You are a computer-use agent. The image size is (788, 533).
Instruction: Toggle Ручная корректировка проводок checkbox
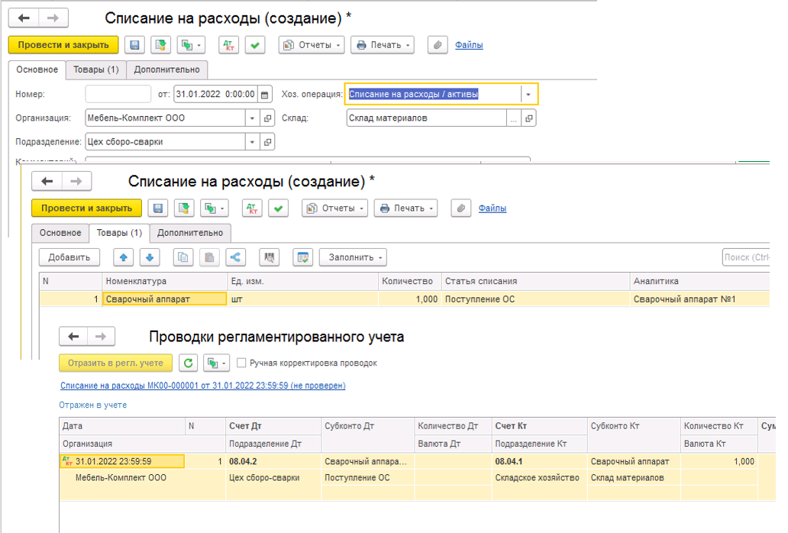[x=241, y=363]
